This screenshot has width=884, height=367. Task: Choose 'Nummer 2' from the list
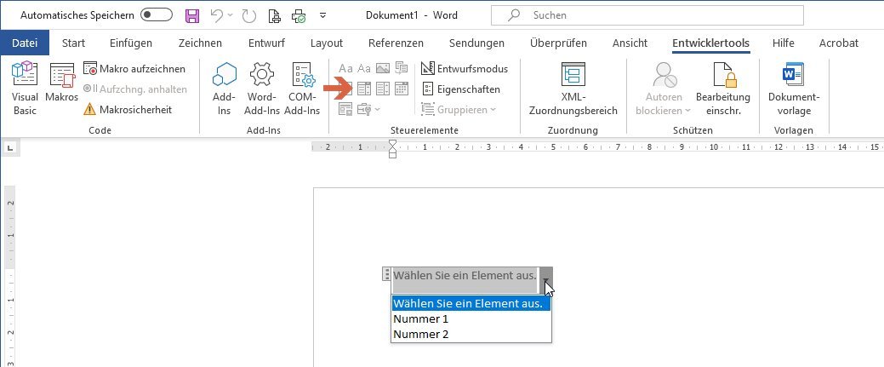pyautogui.click(x=471, y=335)
